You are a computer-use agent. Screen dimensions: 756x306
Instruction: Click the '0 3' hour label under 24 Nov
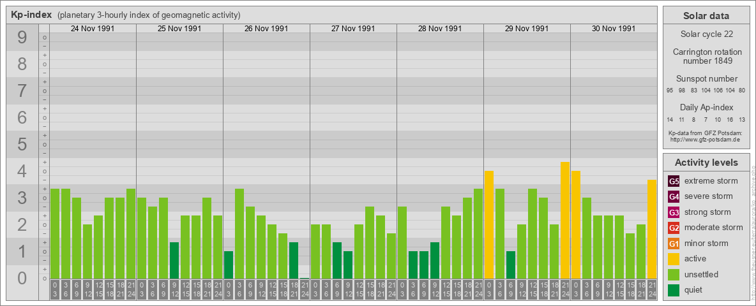[x=55, y=289]
